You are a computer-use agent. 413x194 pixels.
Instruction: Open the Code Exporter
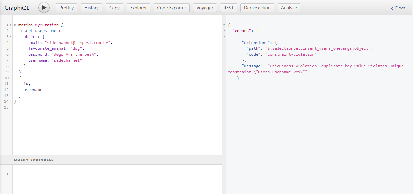click(171, 8)
